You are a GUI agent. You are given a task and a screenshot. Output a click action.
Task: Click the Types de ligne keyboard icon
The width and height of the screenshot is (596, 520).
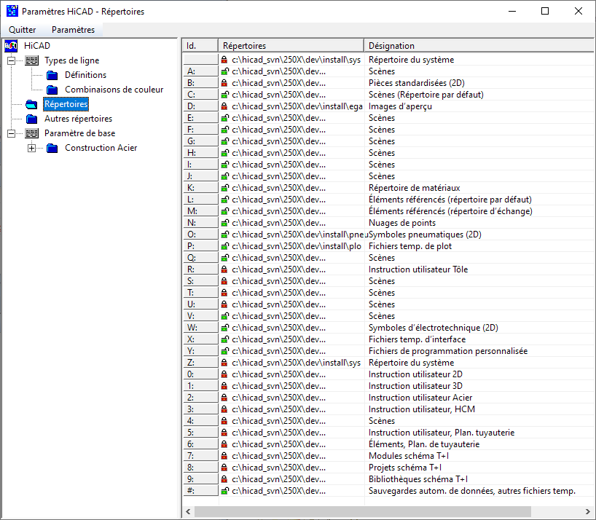coord(32,60)
